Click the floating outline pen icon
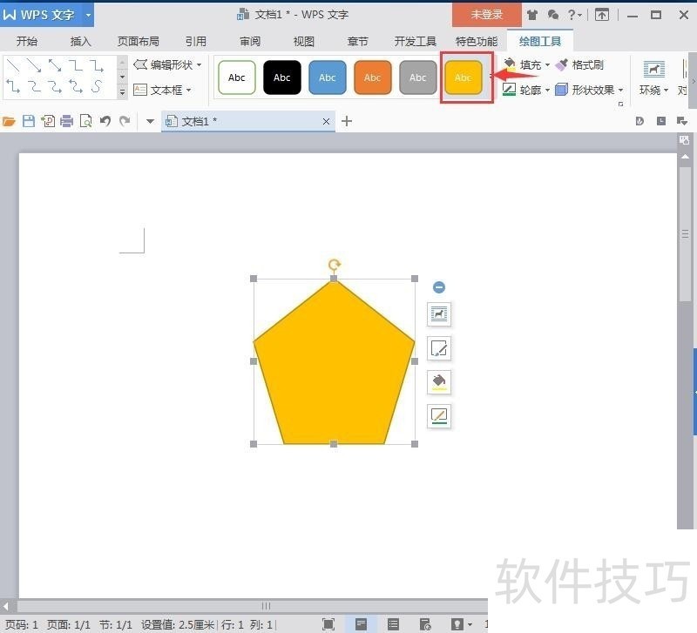This screenshot has width=697, height=633. coord(439,416)
